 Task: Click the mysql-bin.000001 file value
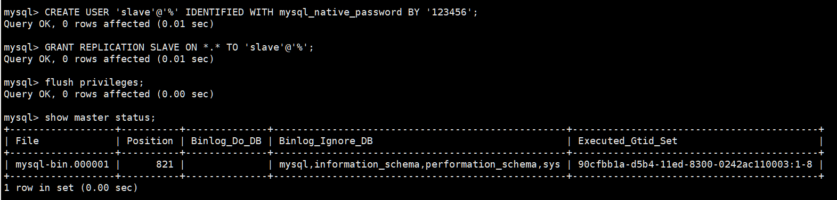(x=62, y=164)
